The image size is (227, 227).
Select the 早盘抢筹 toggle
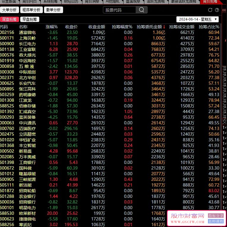click(x=29, y=19)
